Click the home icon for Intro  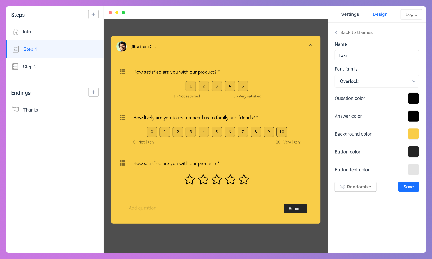point(16,32)
